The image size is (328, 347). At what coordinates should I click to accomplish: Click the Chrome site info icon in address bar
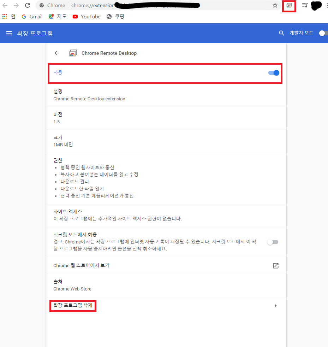click(x=42, y=5)
